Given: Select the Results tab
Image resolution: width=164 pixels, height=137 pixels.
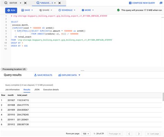Looking at the screenshot, I should 27,90.
